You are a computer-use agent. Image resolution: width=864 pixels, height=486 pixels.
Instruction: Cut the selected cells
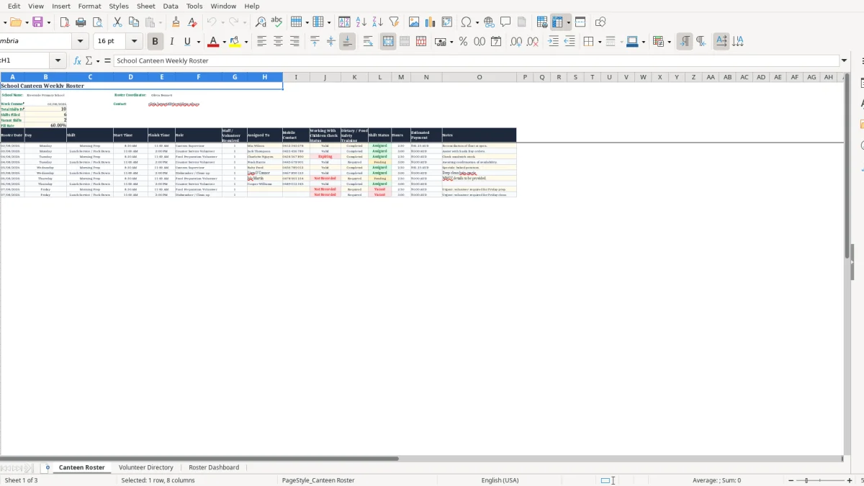click(117, 22)
